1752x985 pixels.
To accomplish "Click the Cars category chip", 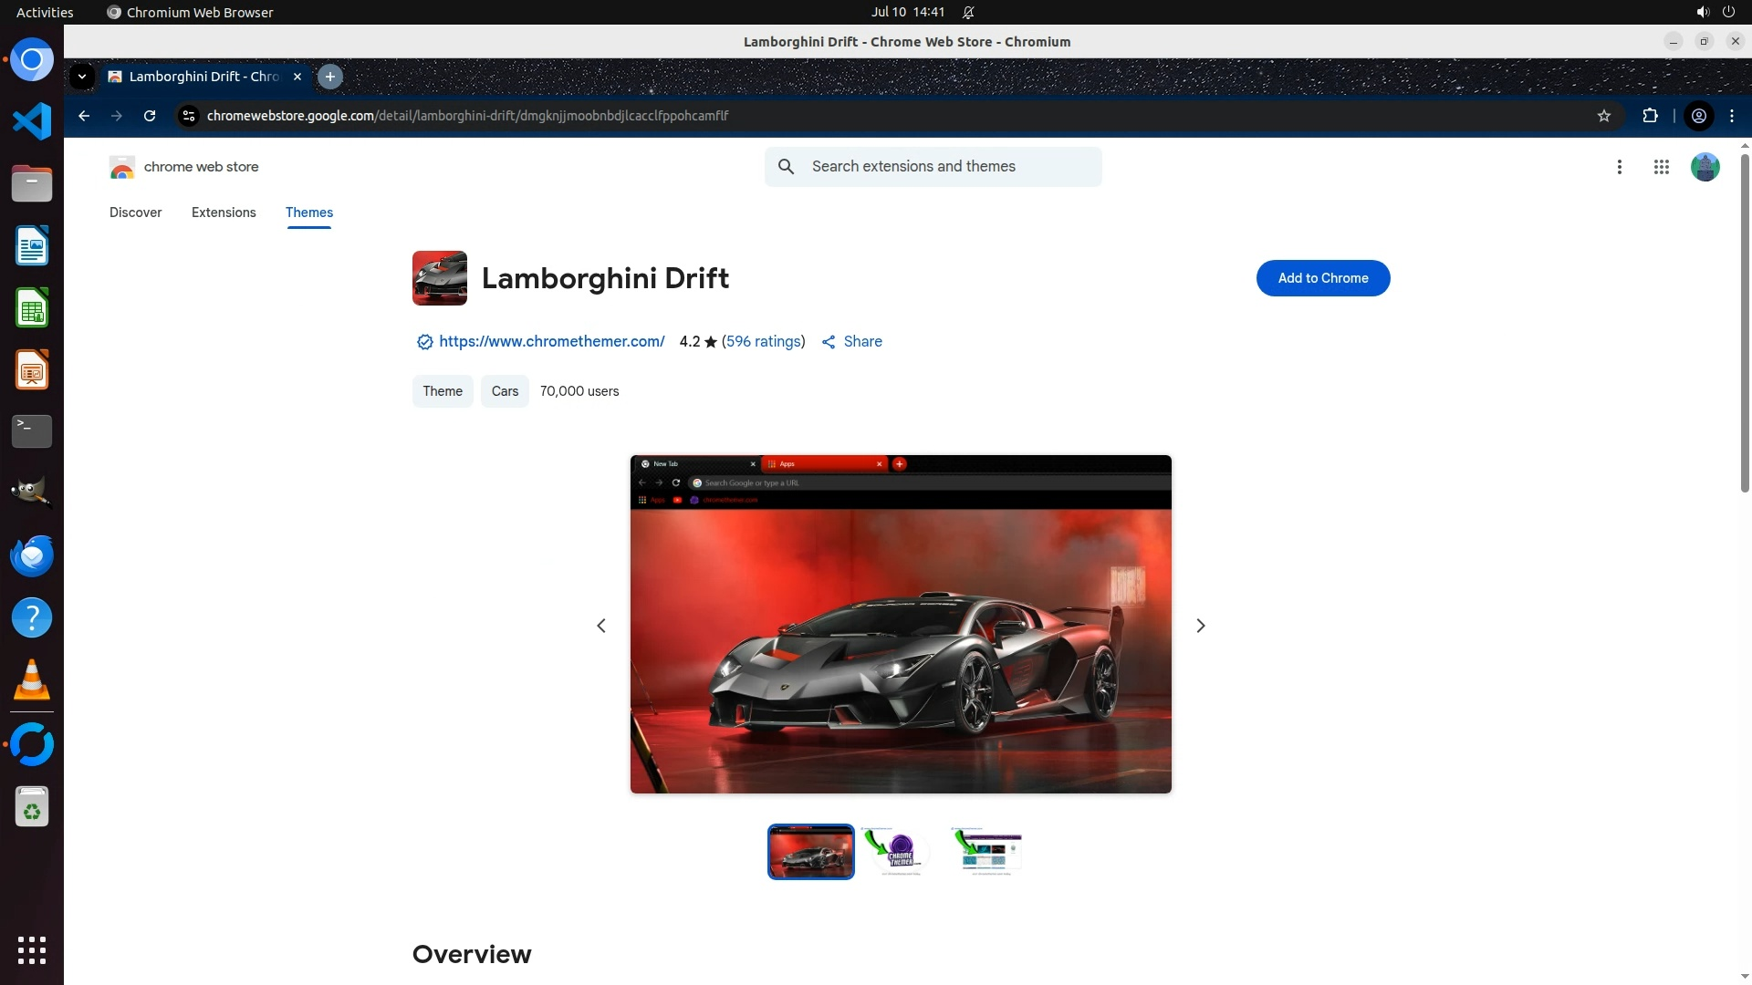I will [x=505, y=391].
